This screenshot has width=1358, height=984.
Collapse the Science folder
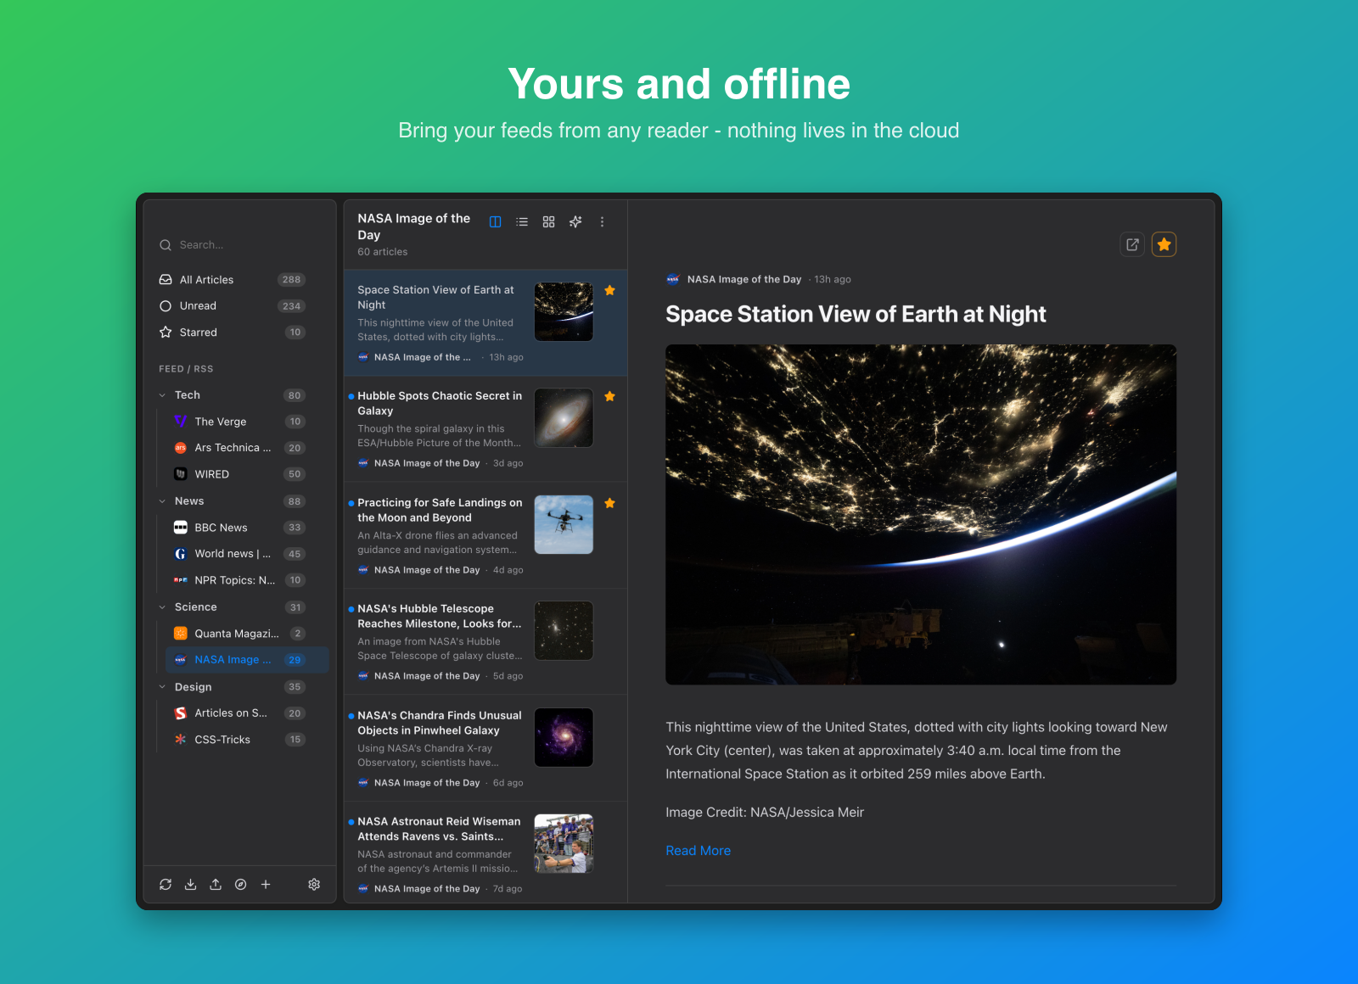pos(162,607)
